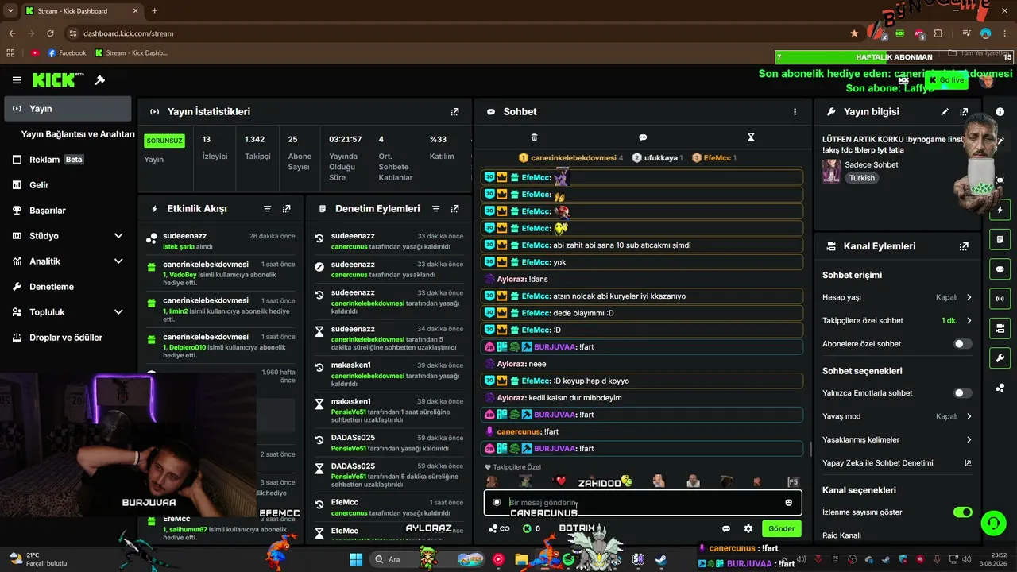Click the document icon in right rail

click(x=1000, y=239)
